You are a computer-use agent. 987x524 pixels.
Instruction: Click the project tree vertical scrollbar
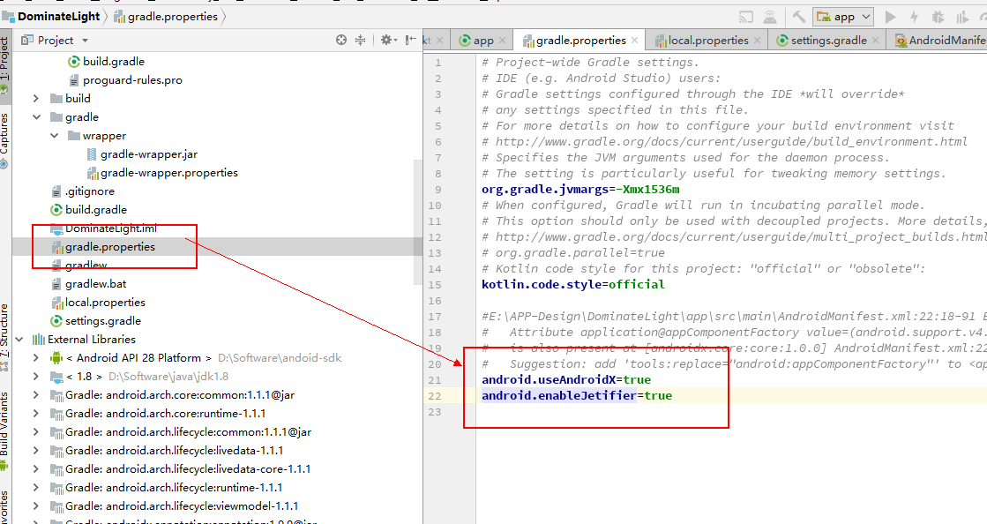coord(418,221)
